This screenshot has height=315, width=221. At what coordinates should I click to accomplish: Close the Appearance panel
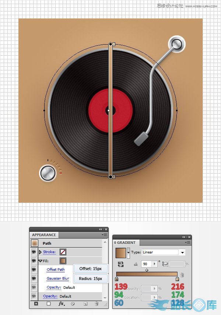106,229
